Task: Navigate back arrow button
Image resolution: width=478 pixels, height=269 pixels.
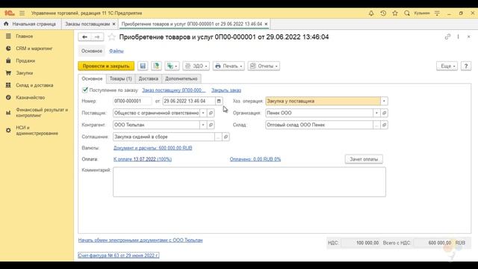Action: (84, 37)
